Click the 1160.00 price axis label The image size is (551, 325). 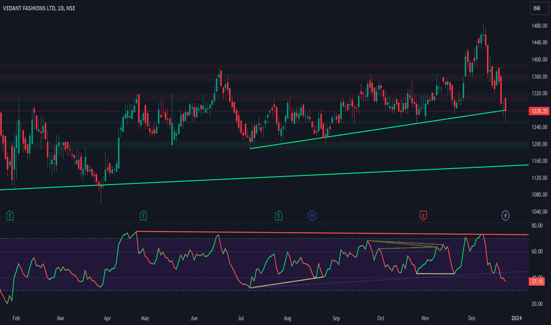click(x=539, y=161)
